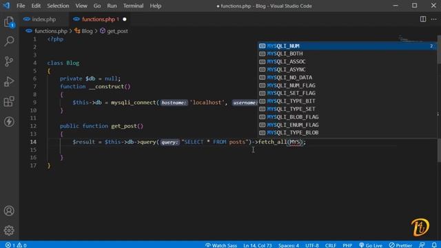
Task: Place cursor on get_post function name
Action: click(124, 126)
